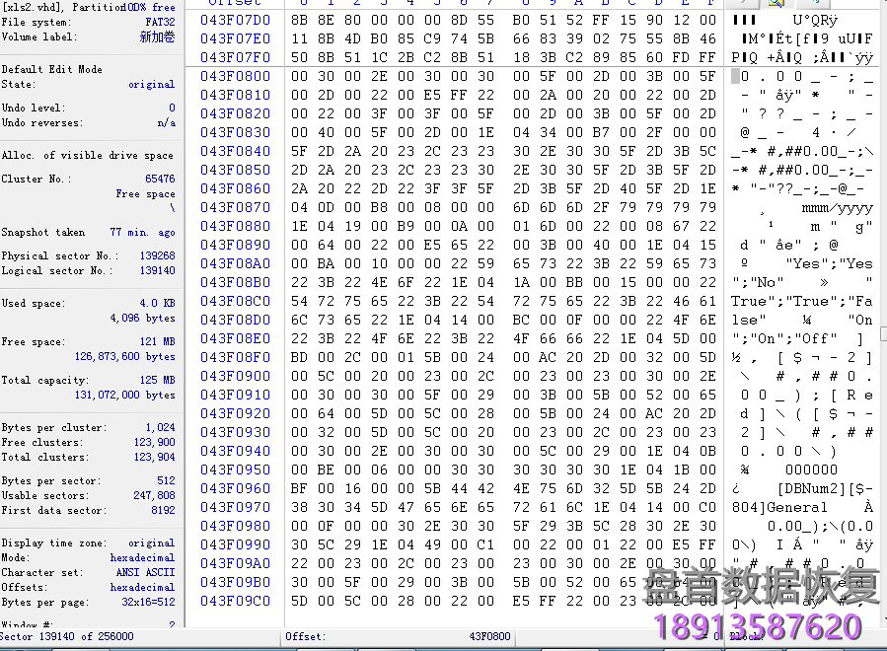Screen dimensions: 887x651
Task: Click the Cluster No. value 65476
Action: pyautogui.click(x=159, y=180)
